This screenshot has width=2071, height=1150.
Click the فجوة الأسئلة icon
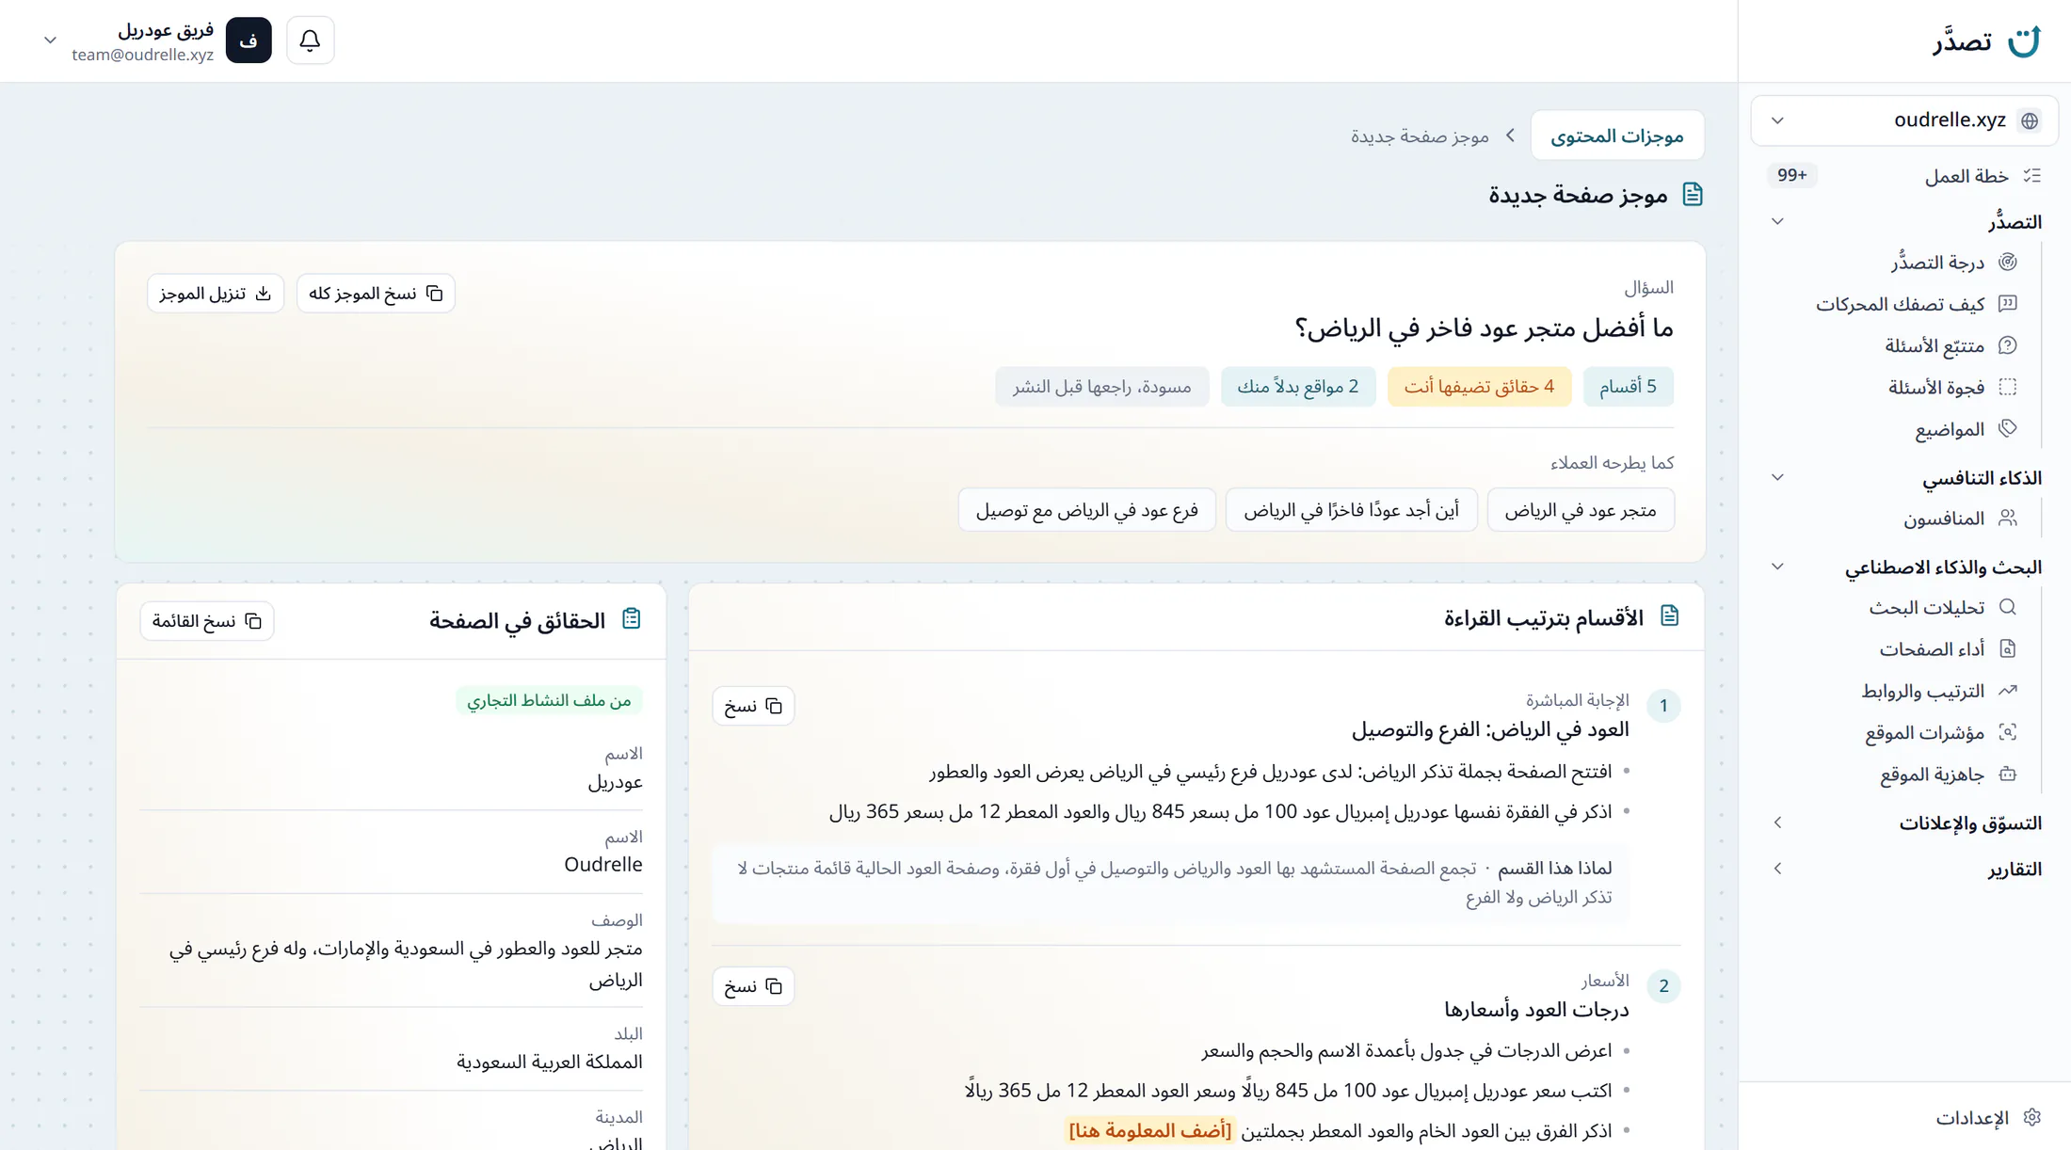point(2008,387)
